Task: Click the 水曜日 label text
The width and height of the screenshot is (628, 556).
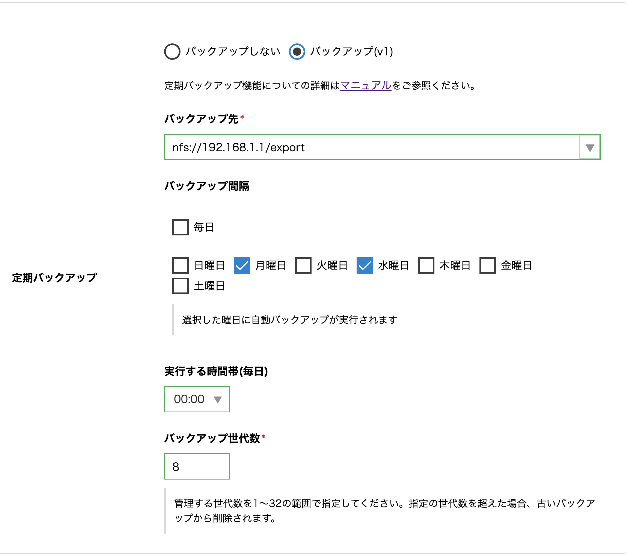Action: click(x=393, y=265)
